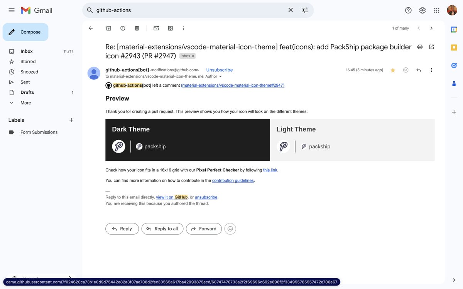Click the Reply button
The height and width of the screenshot is (289, 463).
tap(122, 229)
